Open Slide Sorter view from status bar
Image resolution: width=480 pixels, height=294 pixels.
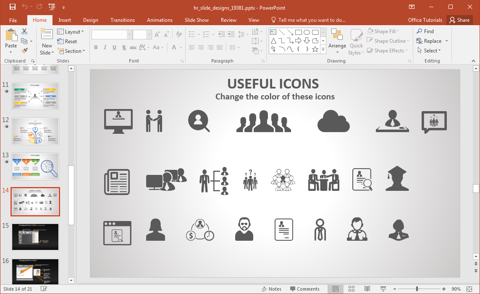[351, 289]
